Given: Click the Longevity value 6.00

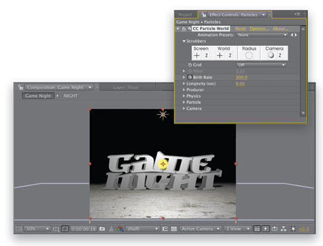Looking at the screenshot, I should pyautogui.click(x=240, y=83).
